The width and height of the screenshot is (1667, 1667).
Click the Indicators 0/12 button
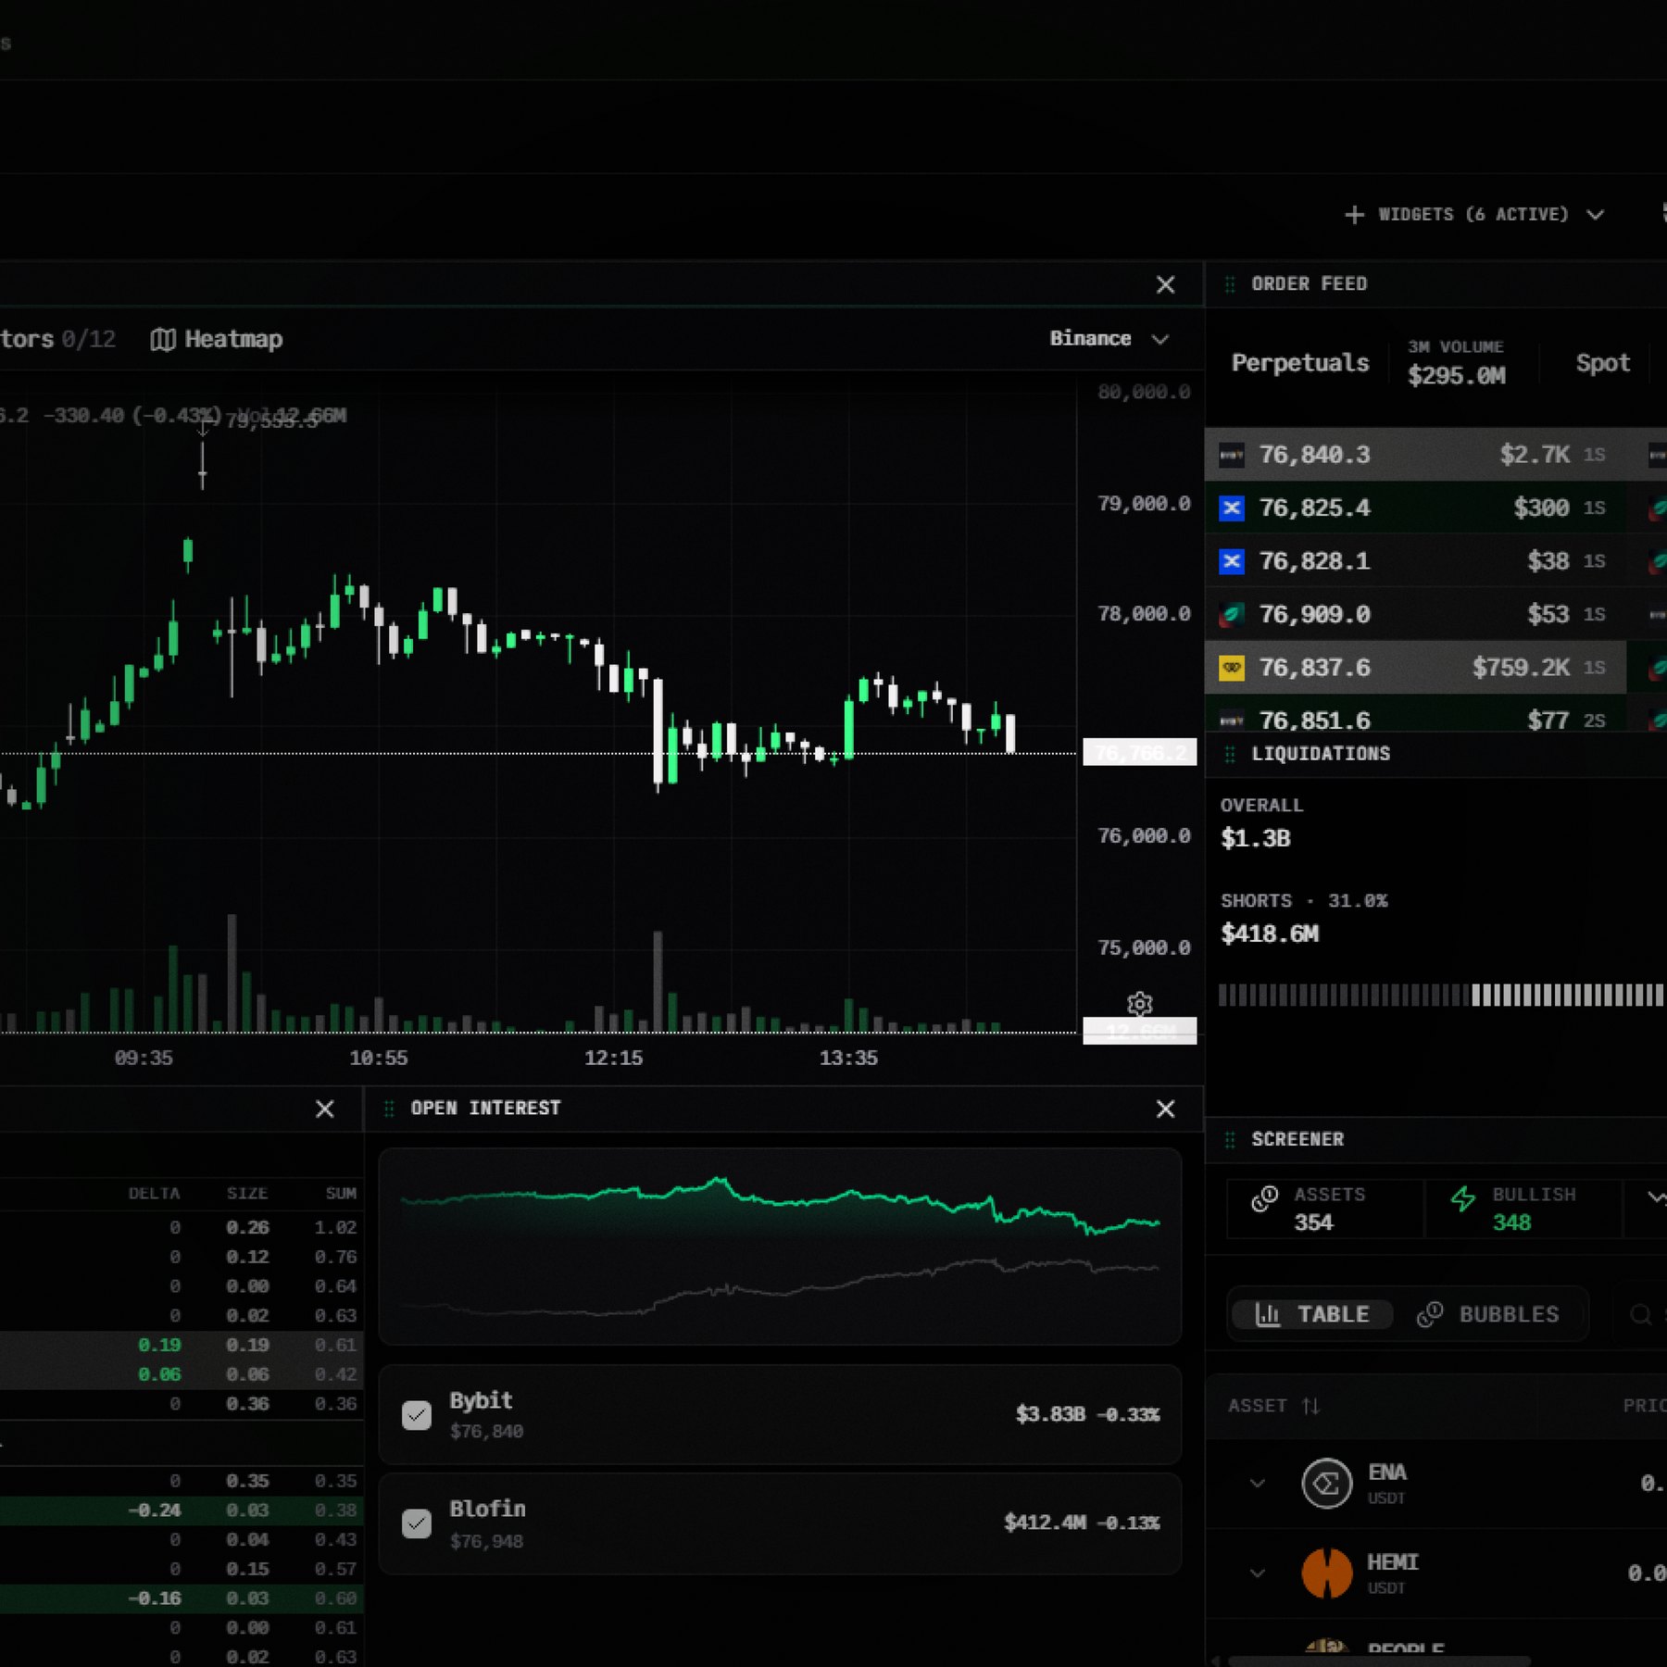(57, 339)
